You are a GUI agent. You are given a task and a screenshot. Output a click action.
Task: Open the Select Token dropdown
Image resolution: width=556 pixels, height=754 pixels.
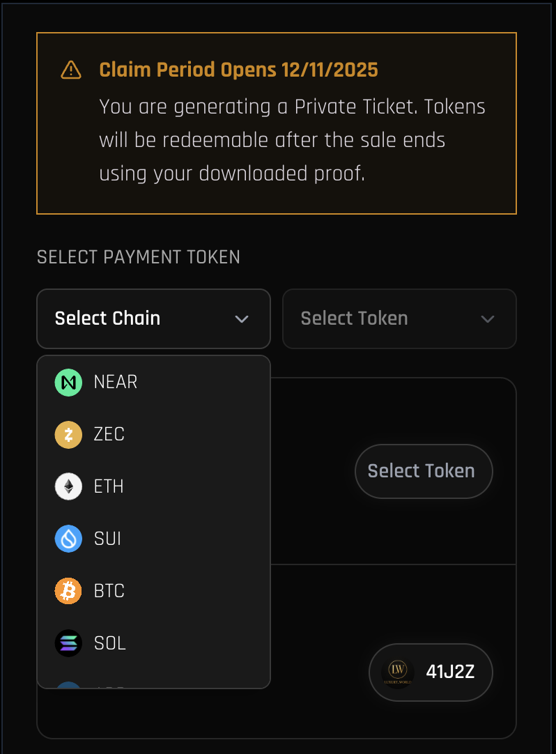click(x=399, y=318)
